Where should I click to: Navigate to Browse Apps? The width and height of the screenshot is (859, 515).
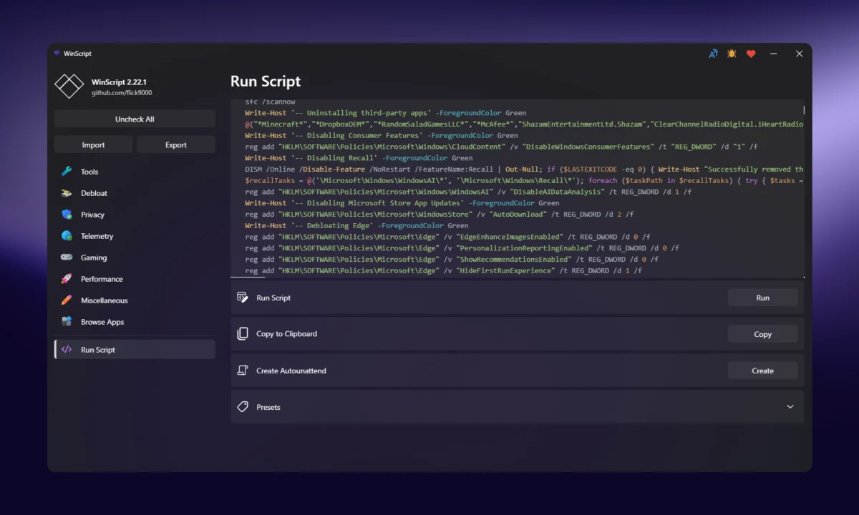pyautogui.click(x=135, y=322)
